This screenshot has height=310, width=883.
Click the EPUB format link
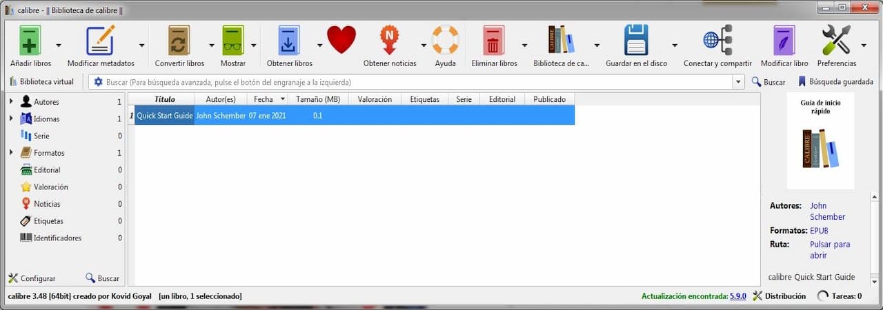pos(820,230)
